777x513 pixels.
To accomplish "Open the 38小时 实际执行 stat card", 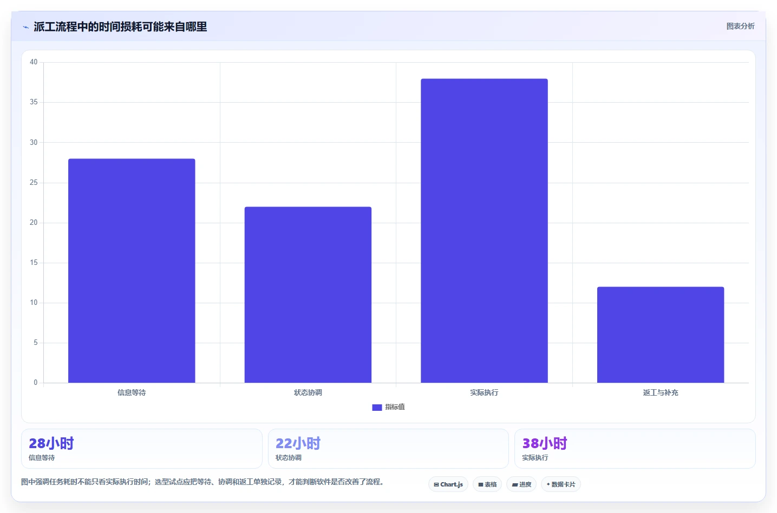I will 635,449.
